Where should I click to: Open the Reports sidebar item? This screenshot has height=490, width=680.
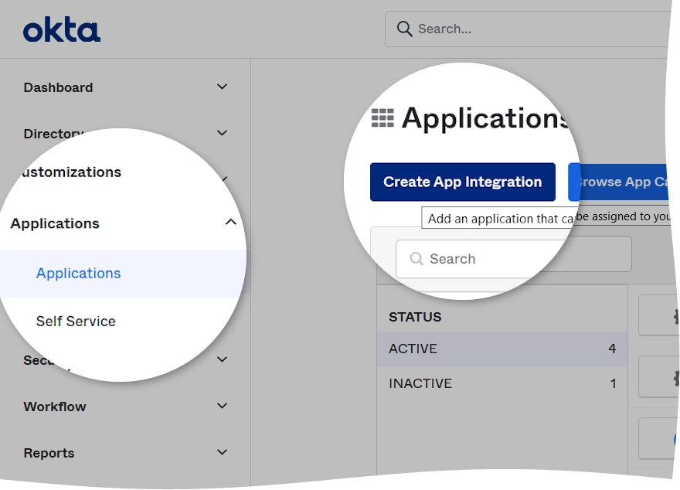coord(49,453)
